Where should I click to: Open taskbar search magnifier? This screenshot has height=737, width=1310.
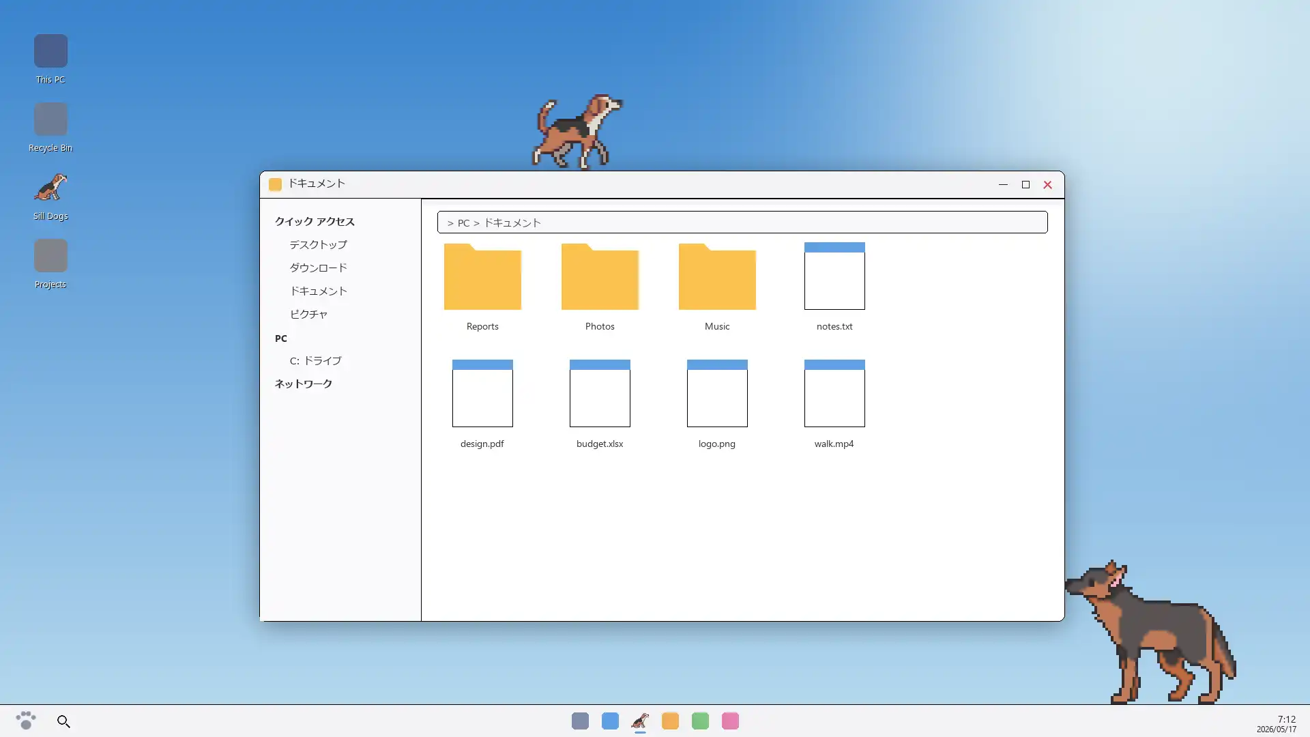pos(63,721)
